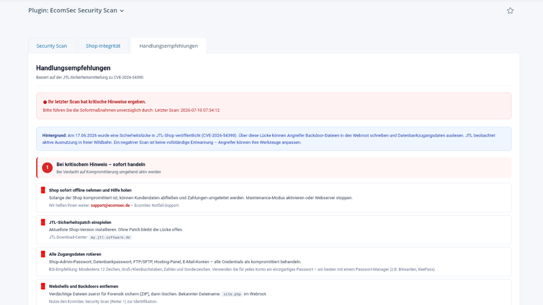Select the 'Webshells und Backdoors entfernen' title
This screenshot has width=543, height=305.
coord(84,286)
